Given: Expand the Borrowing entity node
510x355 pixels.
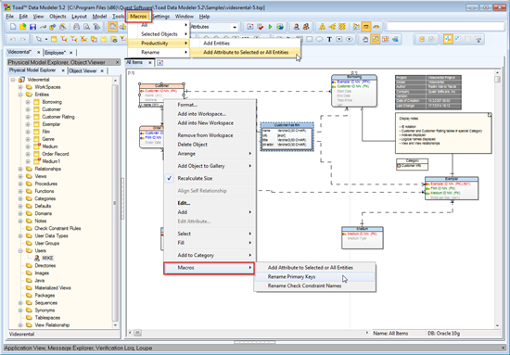Looking at the screenshot, I should pyautogui.click(x=28, y=102).
